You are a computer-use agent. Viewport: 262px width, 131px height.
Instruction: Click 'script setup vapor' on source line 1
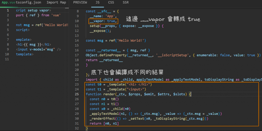[34, 10]
